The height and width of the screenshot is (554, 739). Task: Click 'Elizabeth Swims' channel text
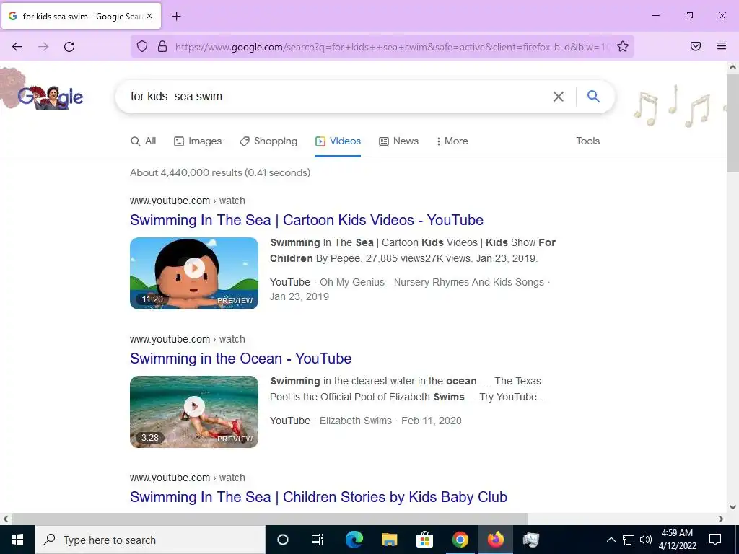coord(356,421)
